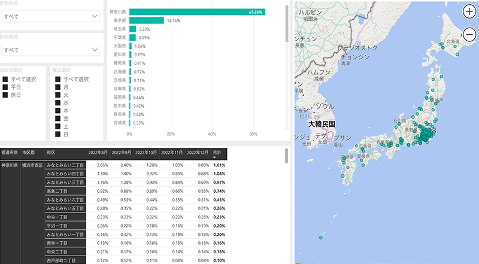Viewport: 479px width, 264px height.
Task: Sort table by 2022年8月 column header
Action: (99, 153)
